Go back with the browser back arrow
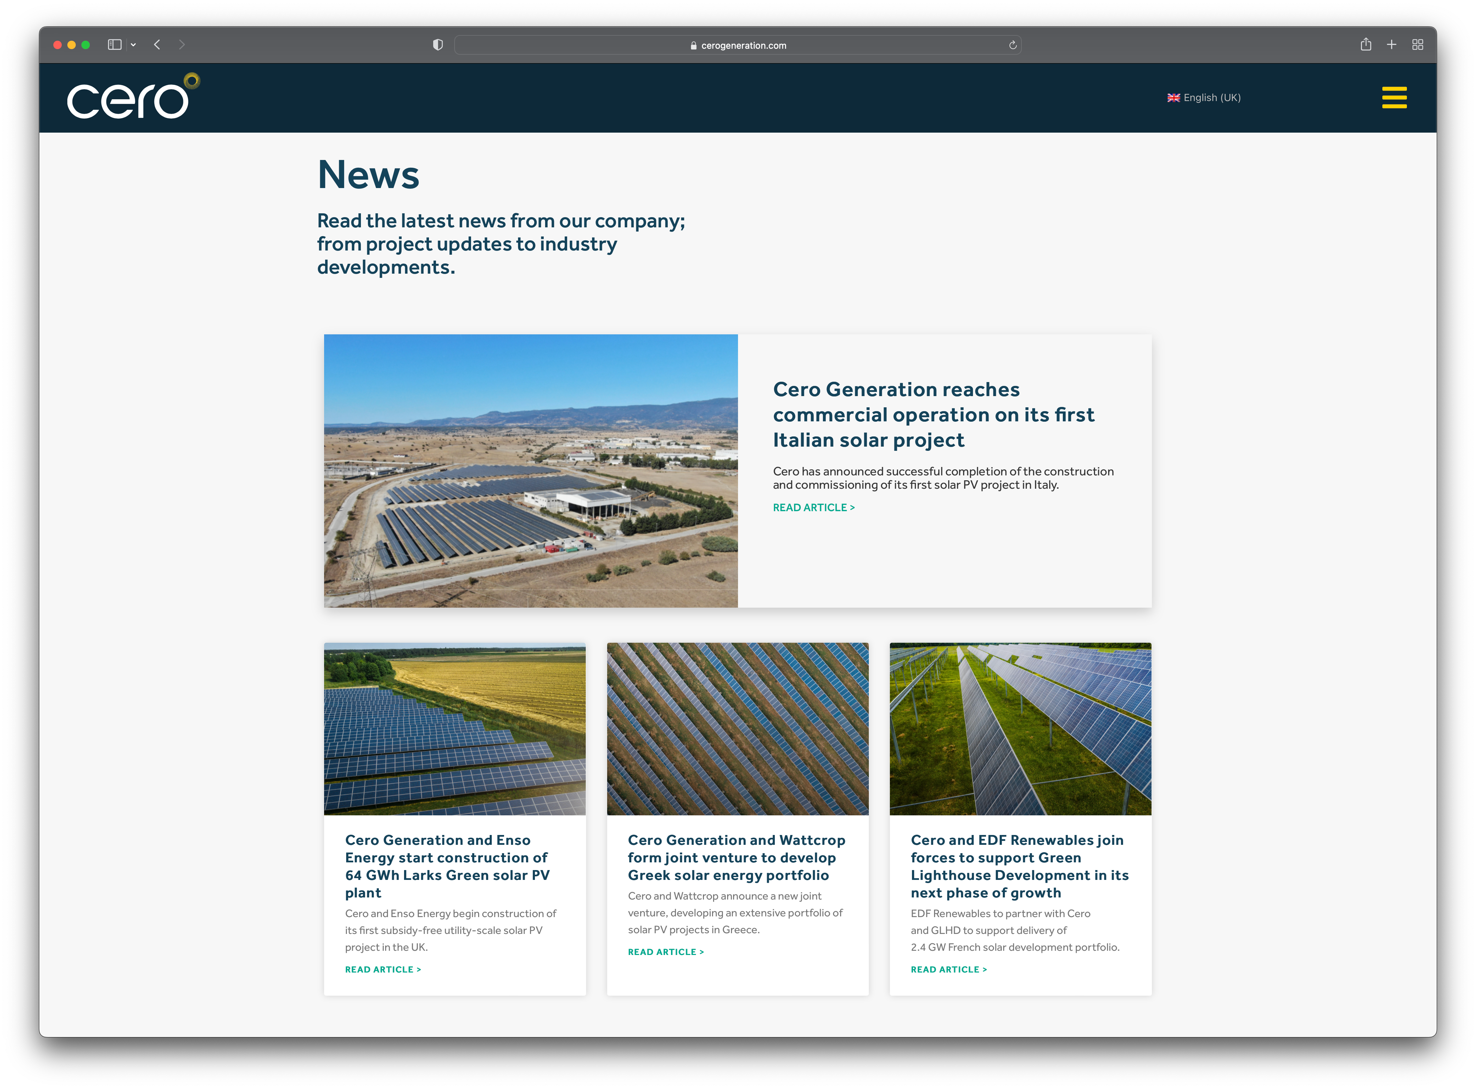Viewport: 1476px width, 1089px height. pyautogui.click(x=157, y=45)
